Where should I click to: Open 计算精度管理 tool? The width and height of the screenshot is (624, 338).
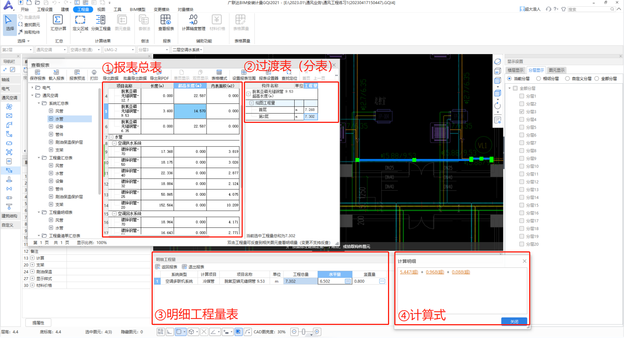(193, 20)
